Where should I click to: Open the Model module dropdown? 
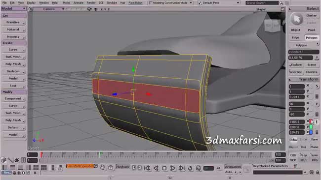tap(13, 8)
